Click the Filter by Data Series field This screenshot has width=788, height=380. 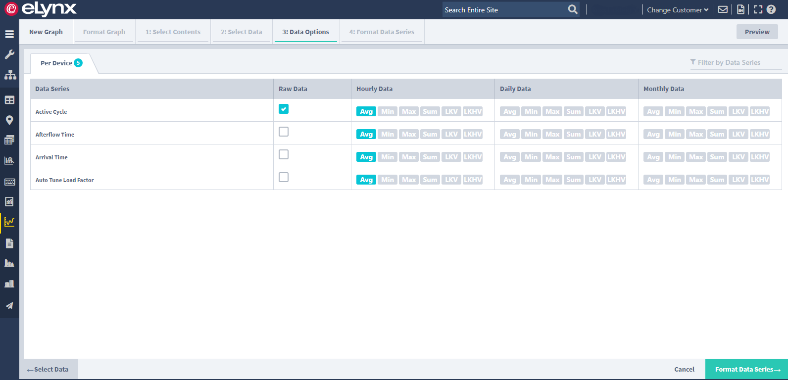736,62
